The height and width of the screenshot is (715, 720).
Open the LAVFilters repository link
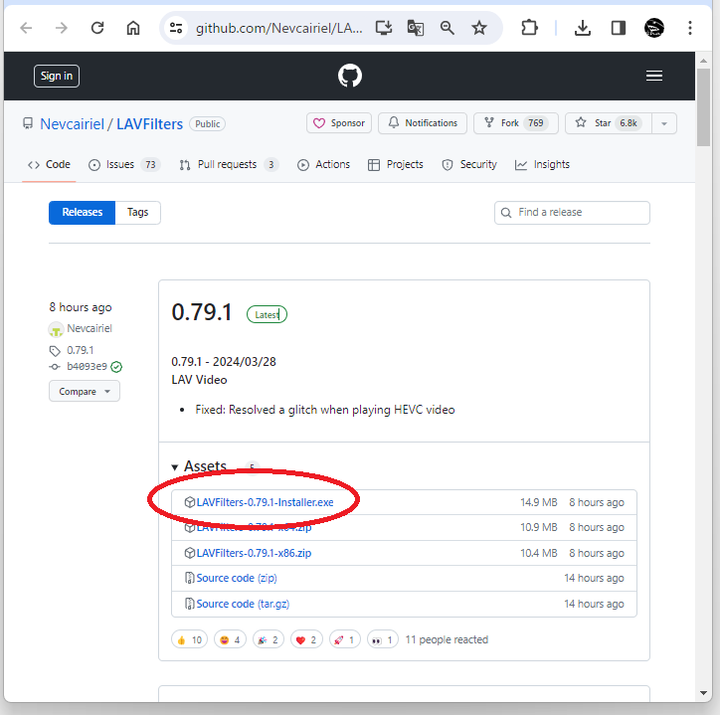tap(150, 124)
